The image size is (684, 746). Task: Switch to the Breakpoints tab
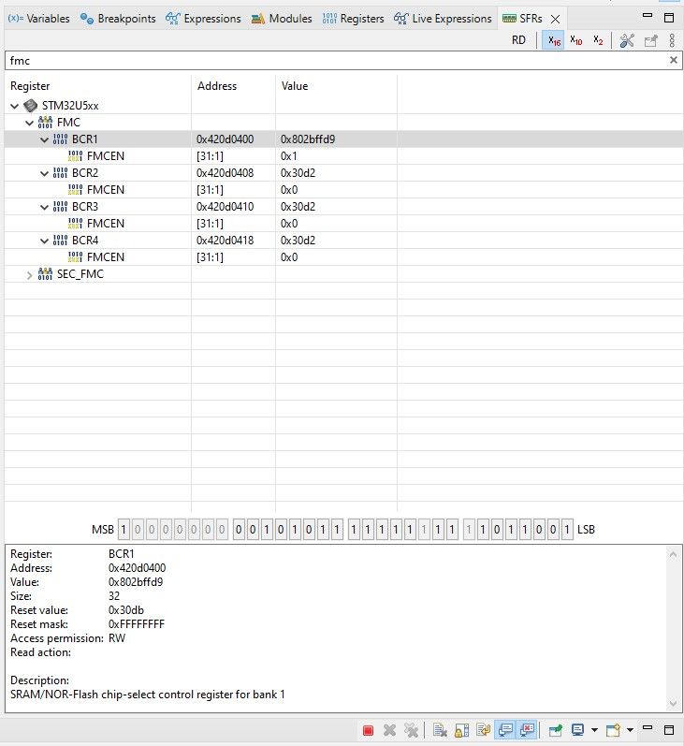click(118, 19)
